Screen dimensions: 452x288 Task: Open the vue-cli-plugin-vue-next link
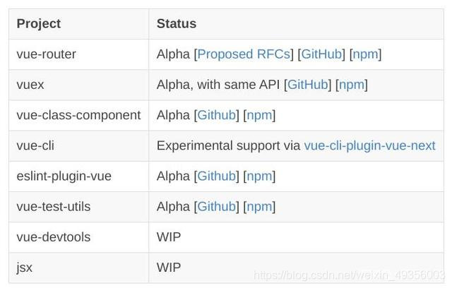[x=369, y=145]
